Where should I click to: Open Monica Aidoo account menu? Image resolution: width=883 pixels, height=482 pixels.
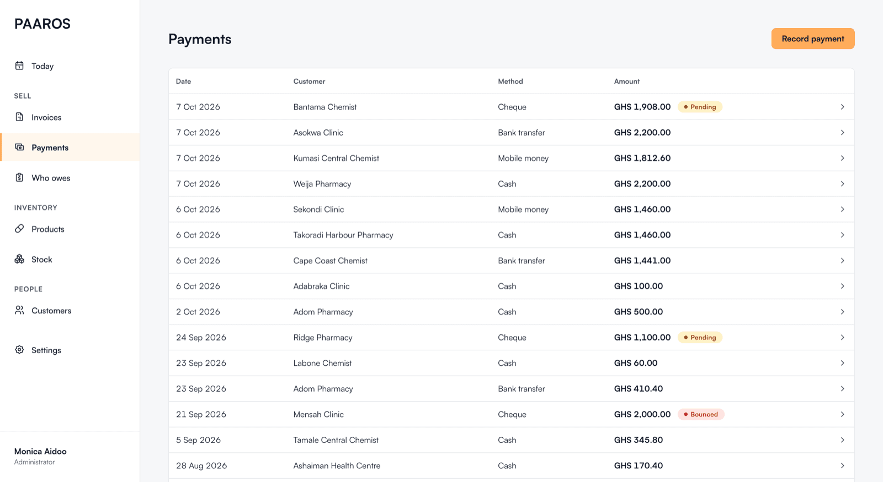coord(40,456)
